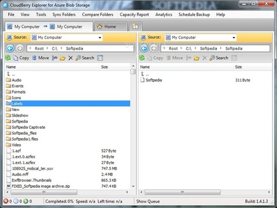The width and height of the screenshot is (277, 208).
Task: Click the Move tool in left toolbar
Action: (x=40, y=58)
